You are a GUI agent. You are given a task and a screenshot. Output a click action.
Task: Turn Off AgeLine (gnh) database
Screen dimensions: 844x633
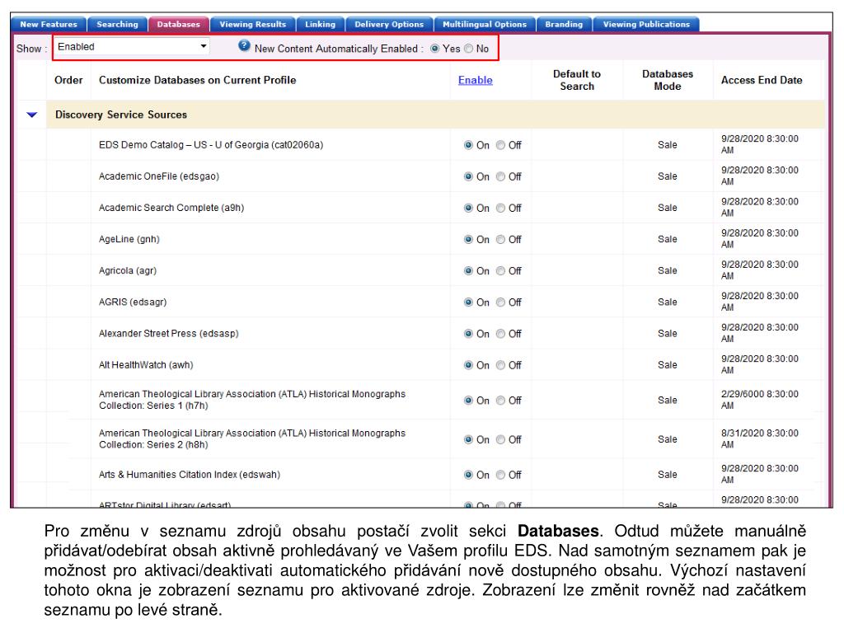[500, 240]
